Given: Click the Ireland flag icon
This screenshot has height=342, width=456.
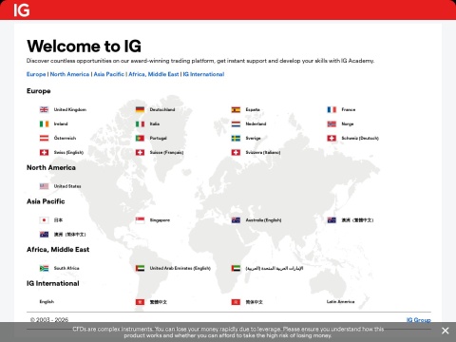Looking at the screenshot, I should click(x=44, y=123).
